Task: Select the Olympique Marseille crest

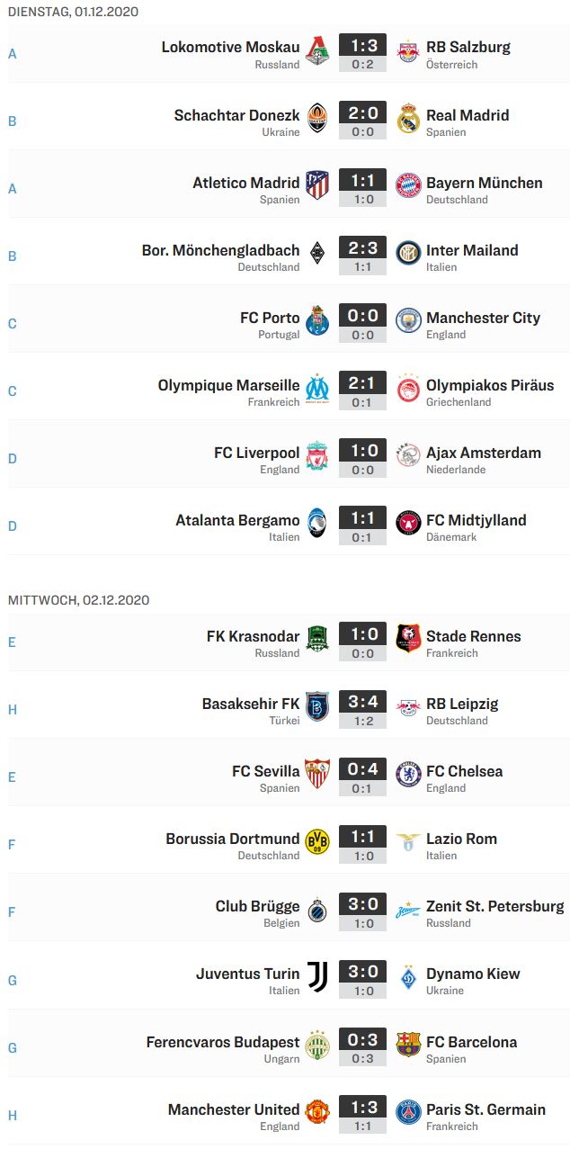Action: [x=317, y=388]
